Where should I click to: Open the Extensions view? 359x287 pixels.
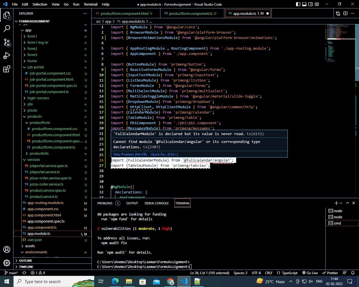coord(7,69)
